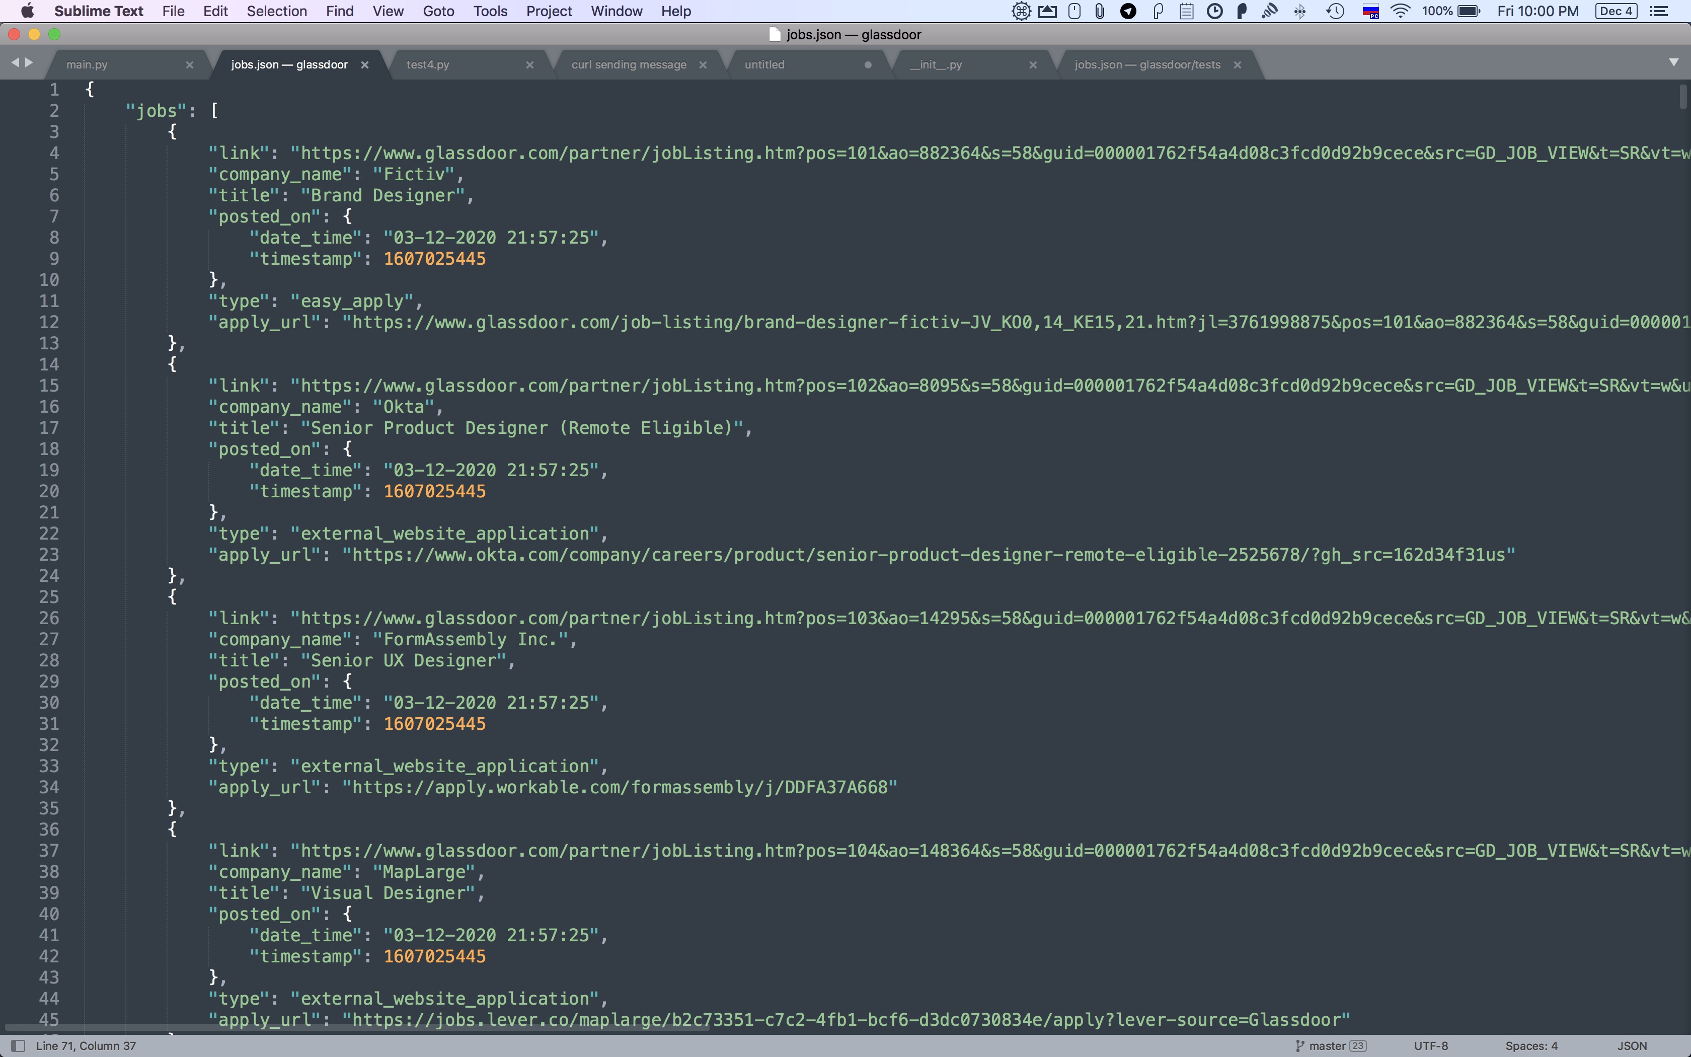Click line number 2 in gutter
Image resolution: width=1691 pixels, height=1057 pixels.
[x=54, y=110]
